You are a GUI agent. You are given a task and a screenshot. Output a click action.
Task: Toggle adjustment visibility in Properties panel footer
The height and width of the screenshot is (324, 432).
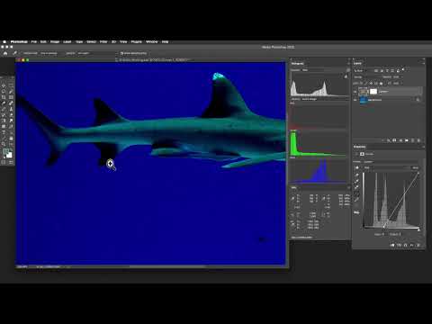coord(411,245)
